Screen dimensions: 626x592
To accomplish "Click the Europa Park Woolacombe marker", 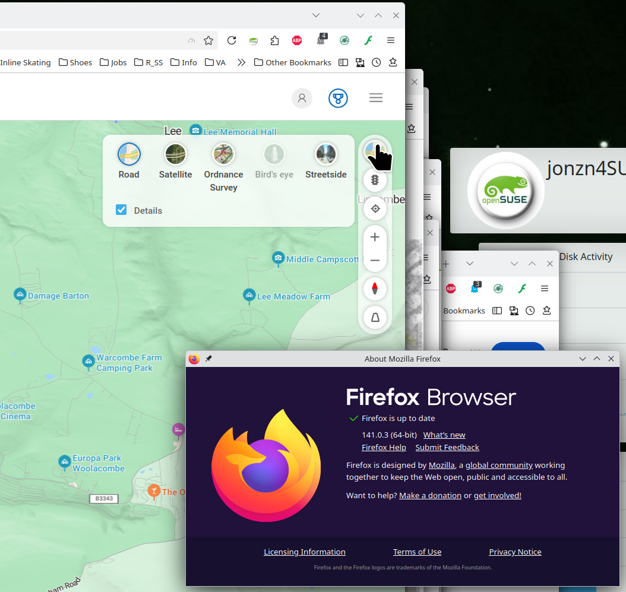I will click(x=64, y=462).
